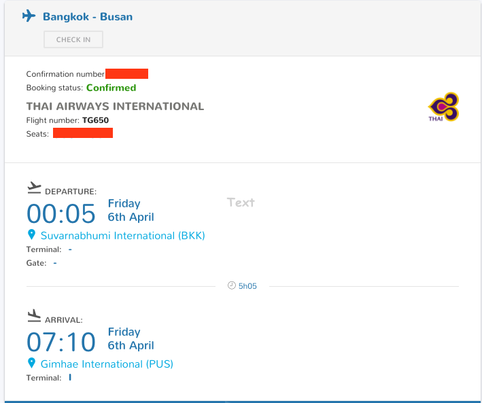Click the Thai Airways logo
This screenshot has height=403, width=482.
[443, 107]
